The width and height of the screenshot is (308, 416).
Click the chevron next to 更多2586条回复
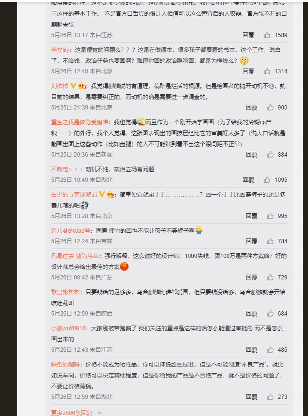(x=99, y=413)
